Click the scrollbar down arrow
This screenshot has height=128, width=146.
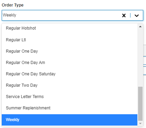tap(140, 124)
